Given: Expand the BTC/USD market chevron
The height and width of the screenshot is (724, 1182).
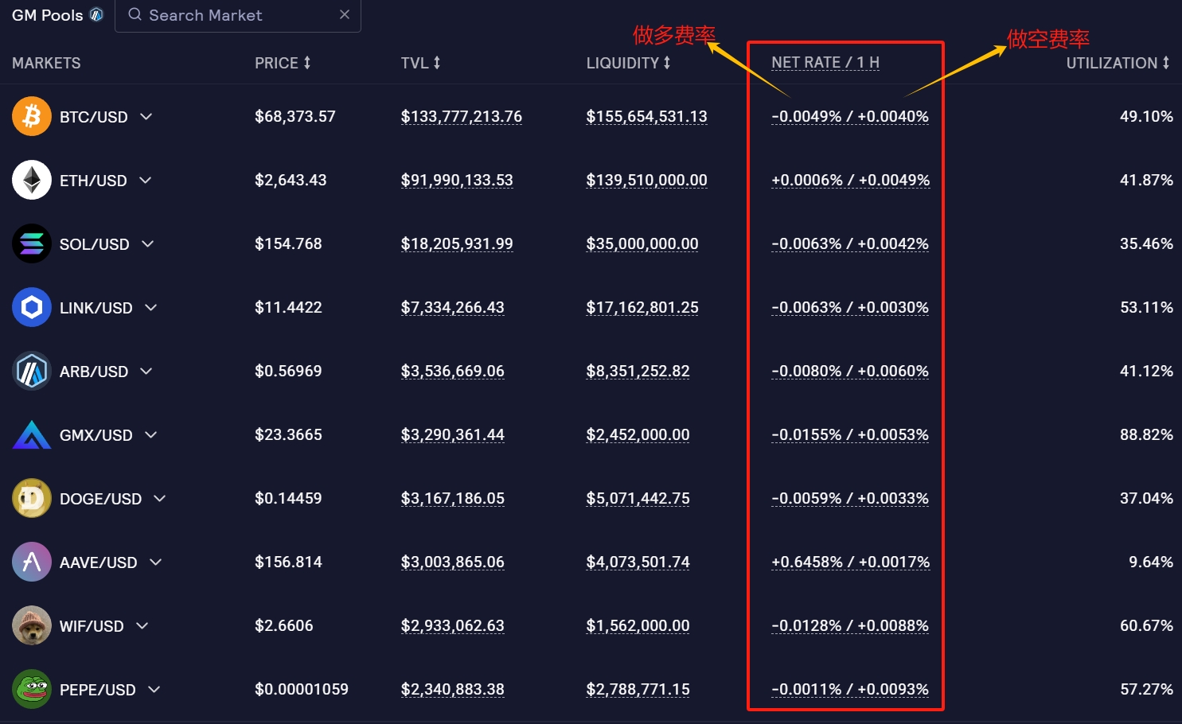Looking at the screenshot, I should (146, 116).
